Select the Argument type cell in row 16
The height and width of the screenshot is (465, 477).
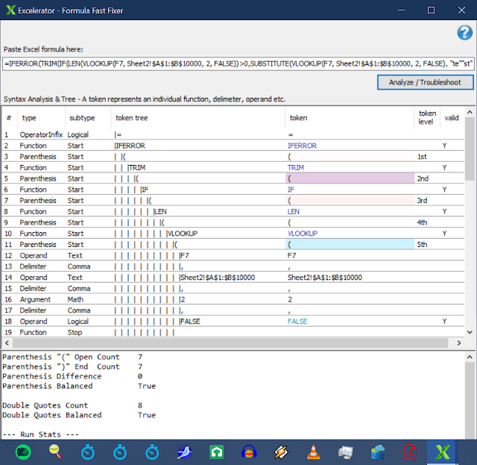coord(35,299)
